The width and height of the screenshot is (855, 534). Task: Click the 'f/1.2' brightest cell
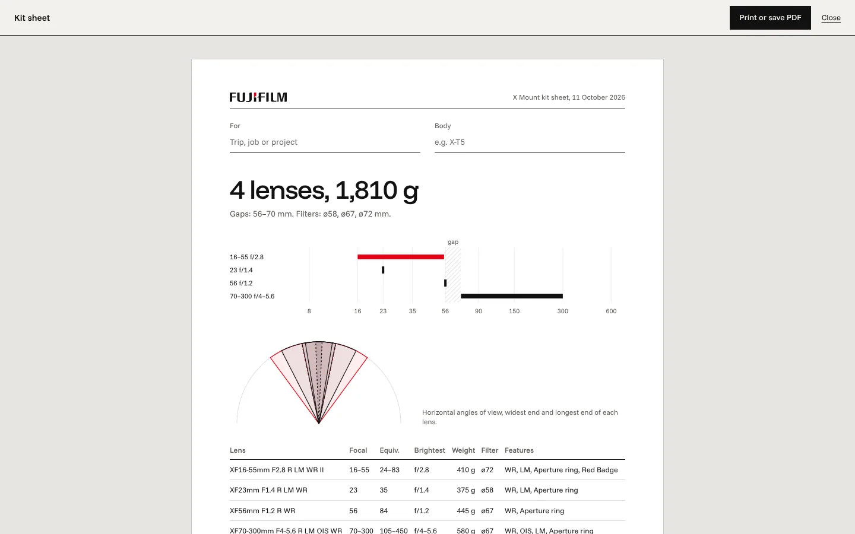point(421,511)
